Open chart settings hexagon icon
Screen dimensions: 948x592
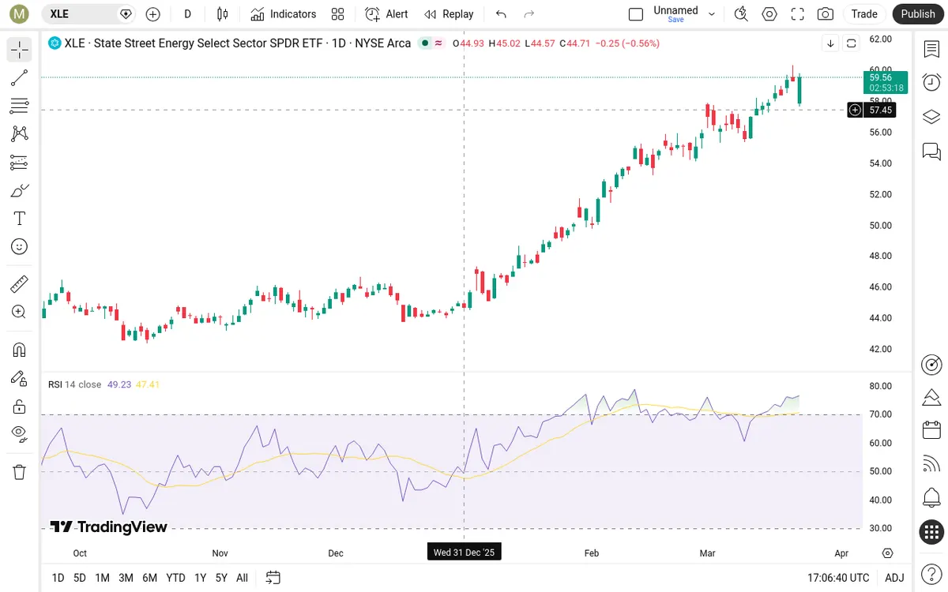[769, 14]
